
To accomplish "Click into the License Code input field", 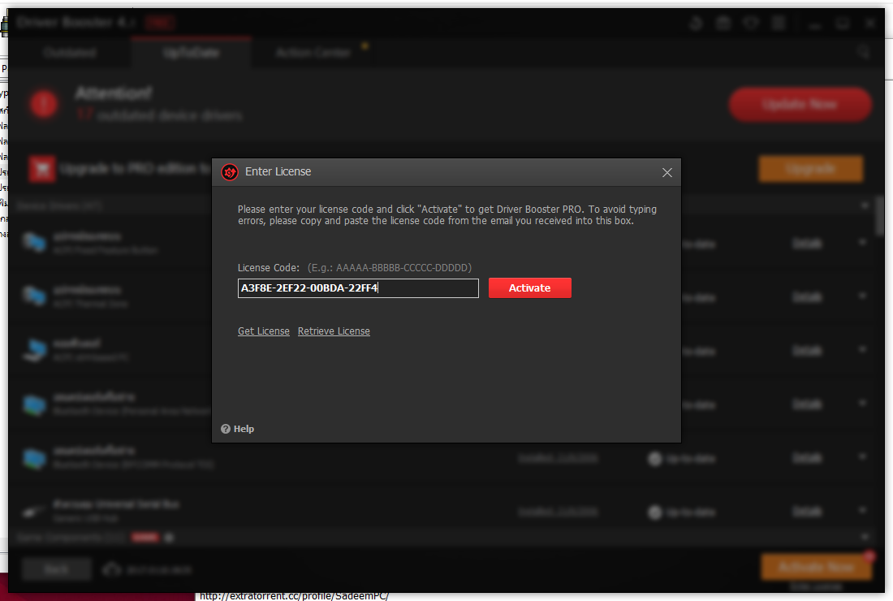I will click(x=358, y=288).
